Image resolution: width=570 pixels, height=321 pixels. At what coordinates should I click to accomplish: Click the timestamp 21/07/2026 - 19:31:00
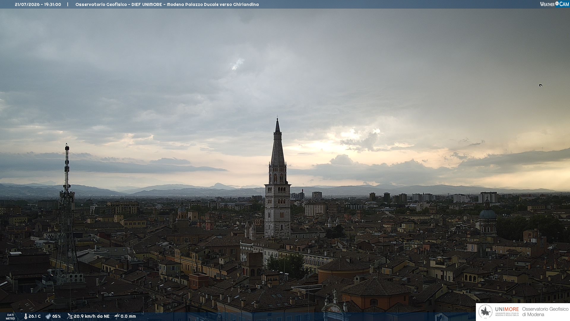click(38, 4)
